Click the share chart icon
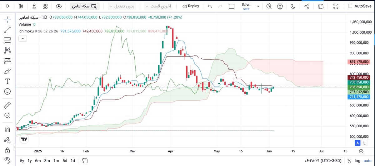 [x=307, y=6]
